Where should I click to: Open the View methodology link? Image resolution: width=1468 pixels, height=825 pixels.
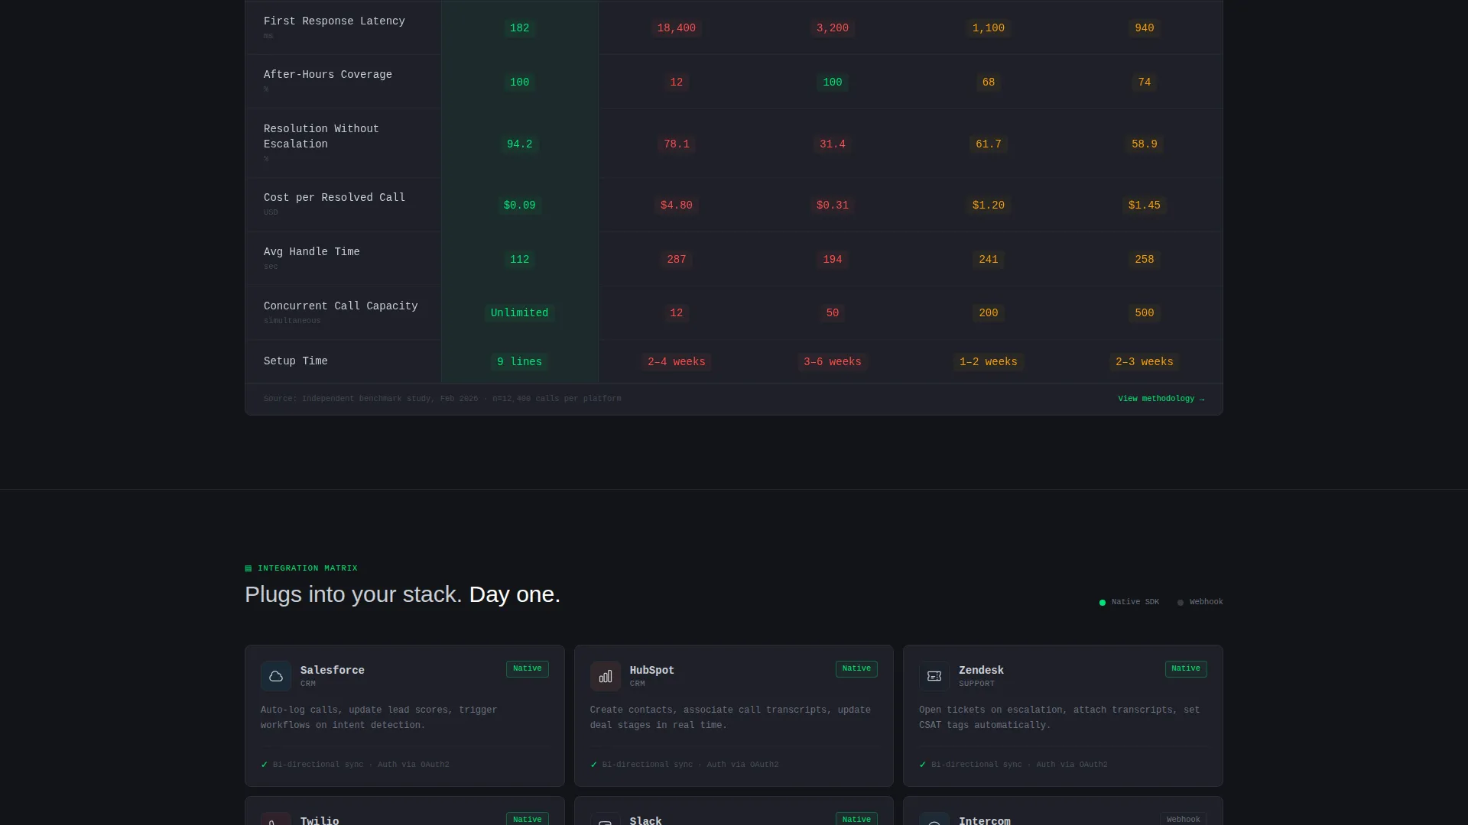click(x=1161, y=399)
